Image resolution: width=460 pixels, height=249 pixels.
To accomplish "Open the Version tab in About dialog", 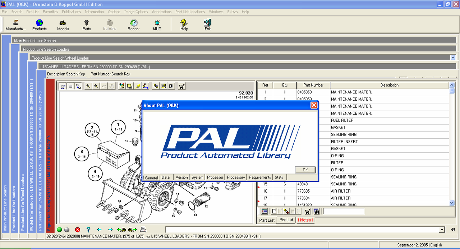I will coord(181,177).
